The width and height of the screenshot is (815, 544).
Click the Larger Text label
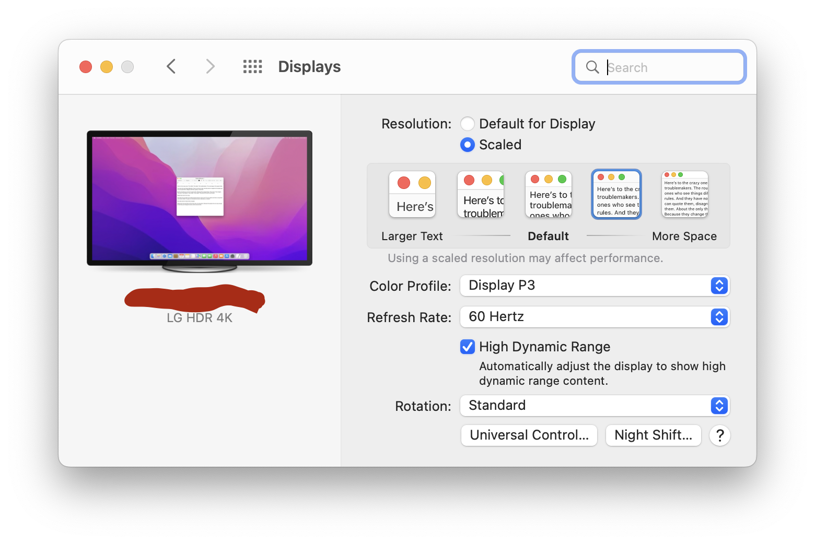(x=412, y=236)
